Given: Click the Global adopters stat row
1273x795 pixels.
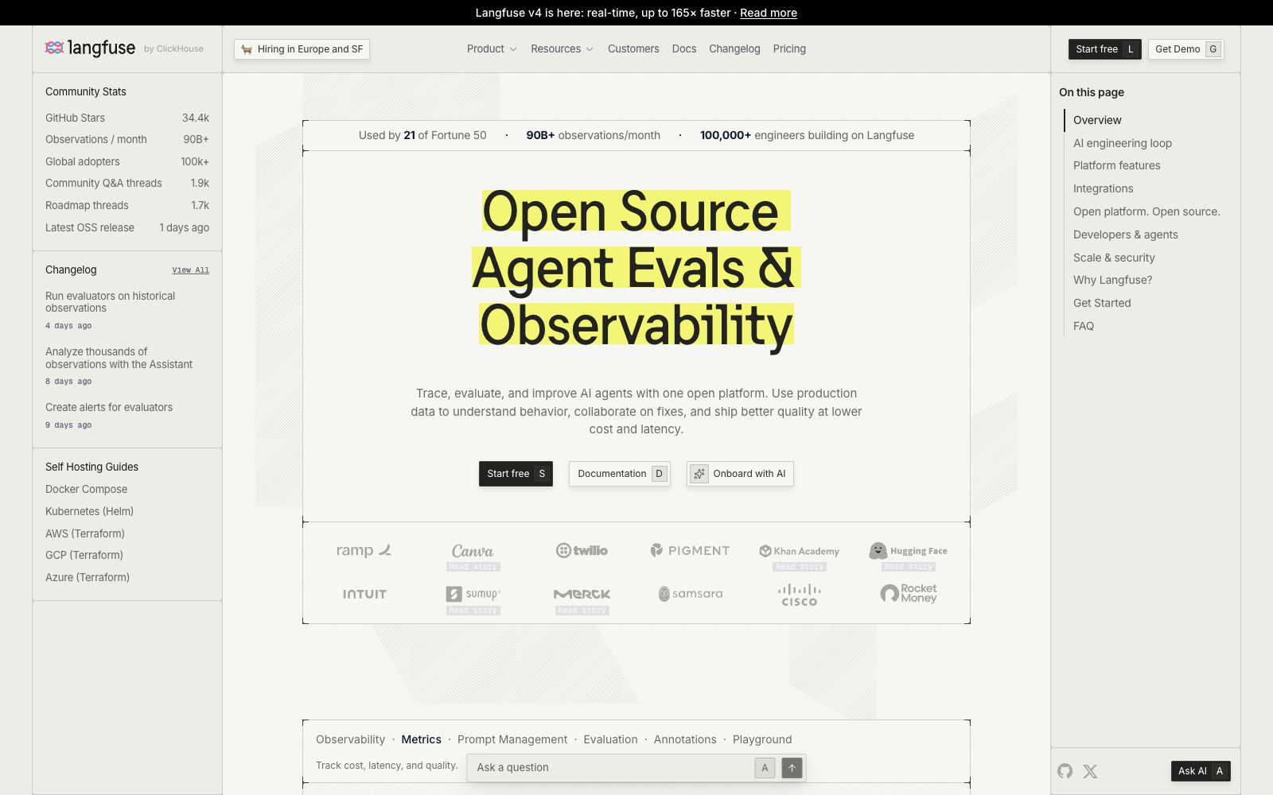Looking at the screenshot, I should coord(127,161).
